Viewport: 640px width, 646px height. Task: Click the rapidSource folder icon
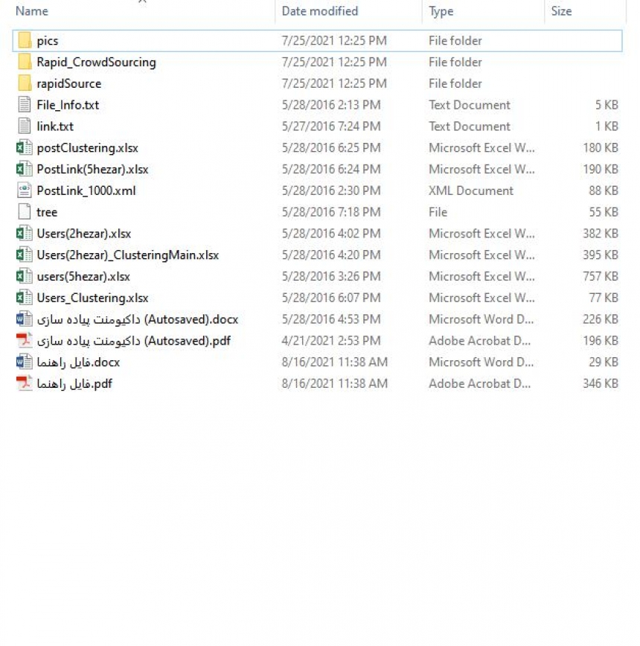point(25,83)
